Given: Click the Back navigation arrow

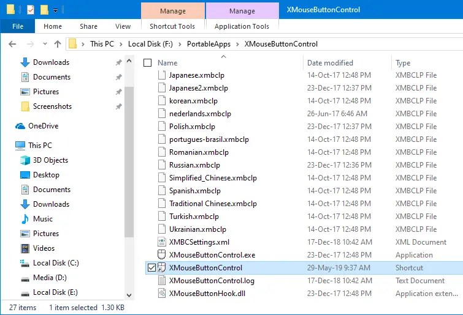Looking at the screenshot, I should [13, 44].
